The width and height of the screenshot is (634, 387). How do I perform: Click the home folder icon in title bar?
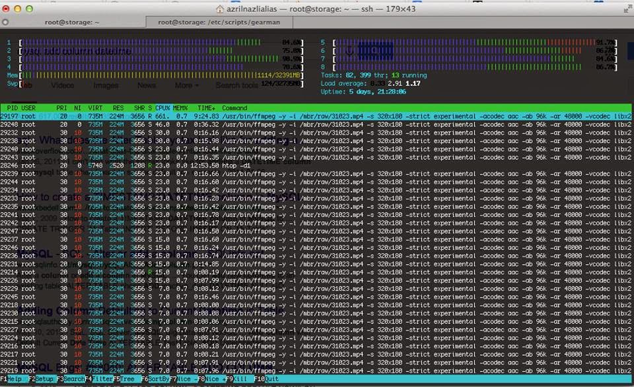[219, 9]
